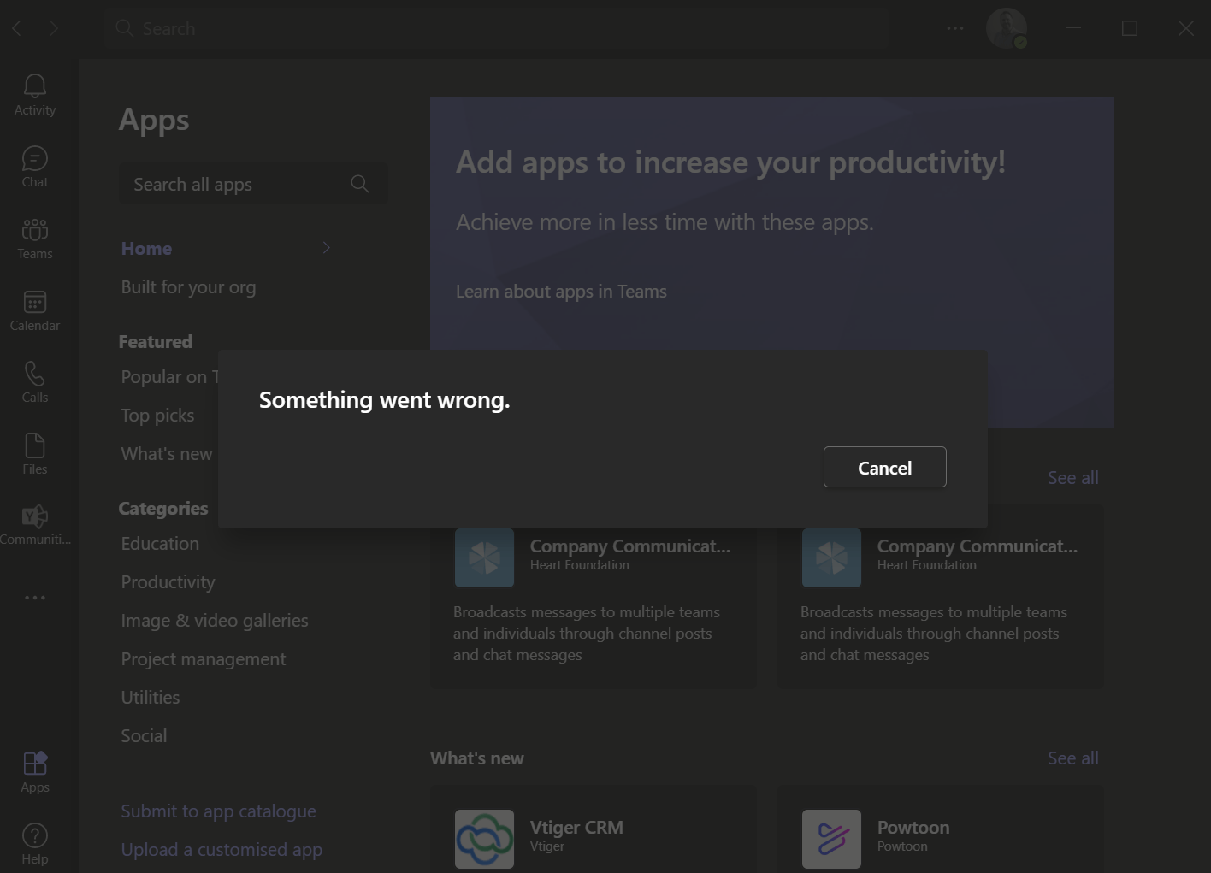
Task: Click Upload a customised app link
Action: [x=222, y=850]
